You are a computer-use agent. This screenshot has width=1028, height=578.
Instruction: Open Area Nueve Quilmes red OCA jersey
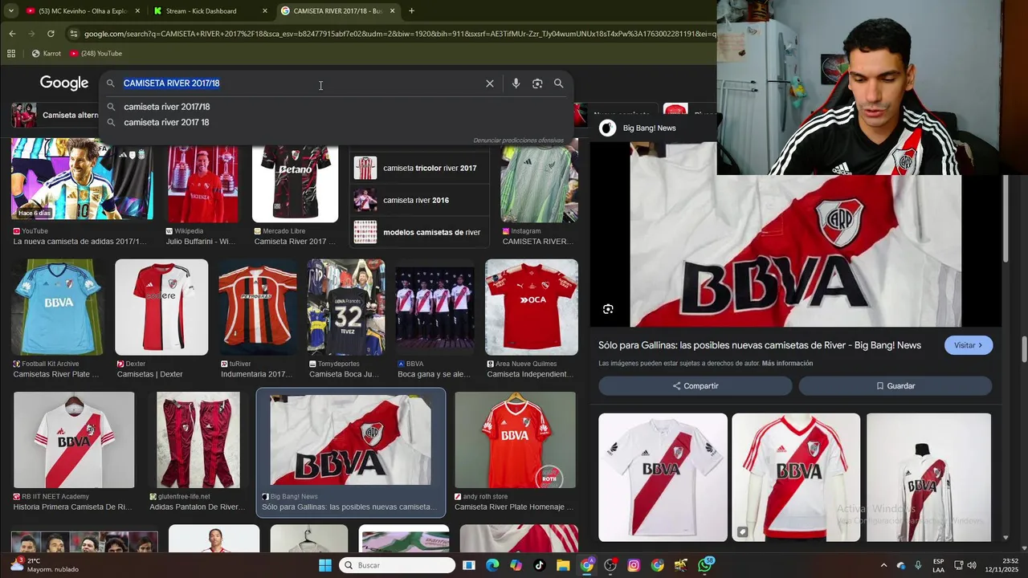coord(532,307)
